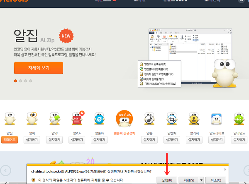
Task: Select the third carousel dot
Action: tap(26, 81)
